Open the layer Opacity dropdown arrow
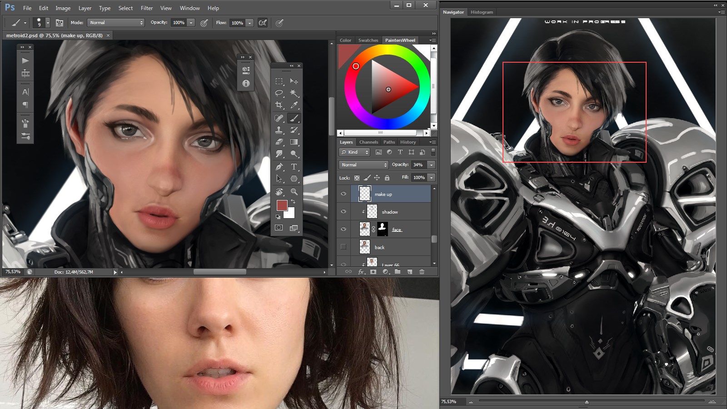 [x=431, y=165]
